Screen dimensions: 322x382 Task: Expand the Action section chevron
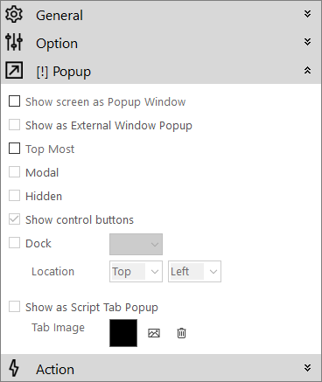307,368
